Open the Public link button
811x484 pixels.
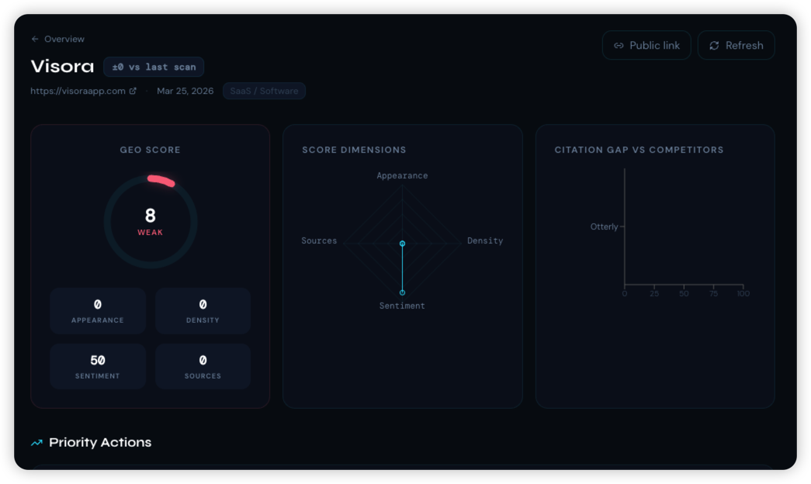(646, 46)
